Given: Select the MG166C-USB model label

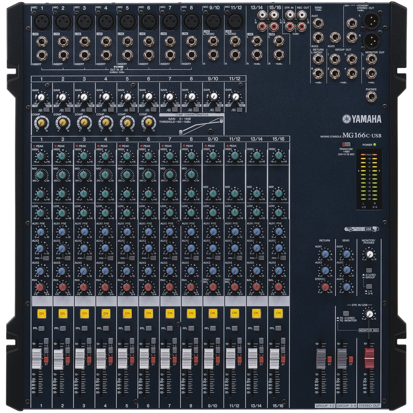Looking at the screenshot, I should pyautogui.click(x=362, y=135).
